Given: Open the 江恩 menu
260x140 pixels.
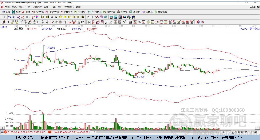Looking at the screenshot, I should point(28,7).
